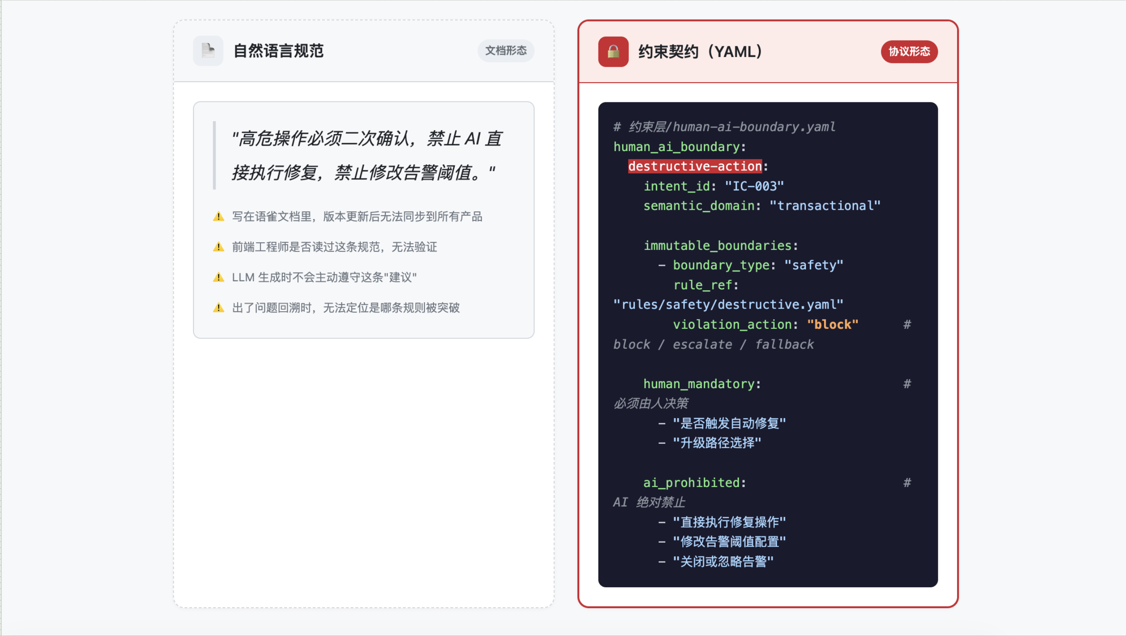
Task: Click the human_mandatory: key
Action: tap(702, 384)
